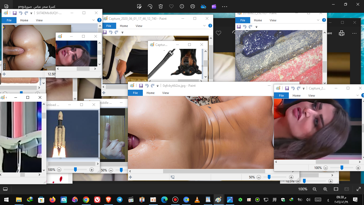The width and height of the screenshot is (364, 205).
Task: Click zoom in plus button in Photos bottom bar
Action: (x=325, y=189)
